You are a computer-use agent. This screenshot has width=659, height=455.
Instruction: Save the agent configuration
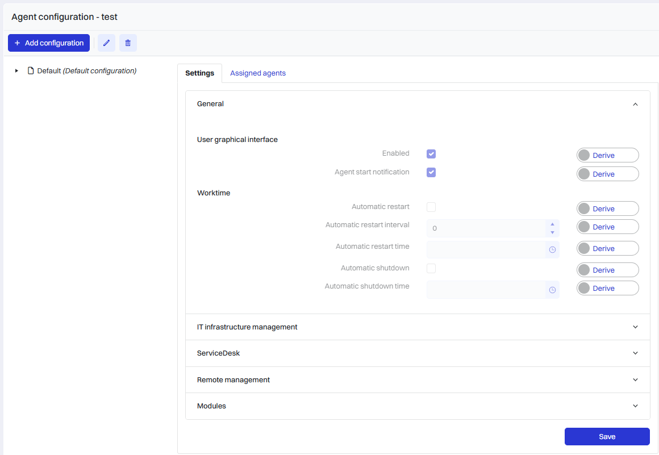(x=607, y=436)
